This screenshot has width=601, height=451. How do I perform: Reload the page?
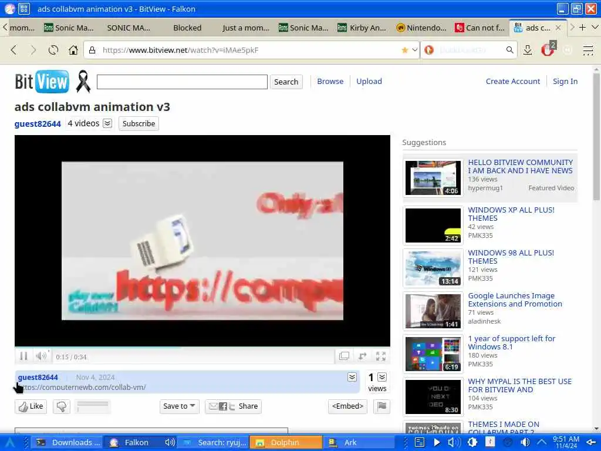pos(53,50)
